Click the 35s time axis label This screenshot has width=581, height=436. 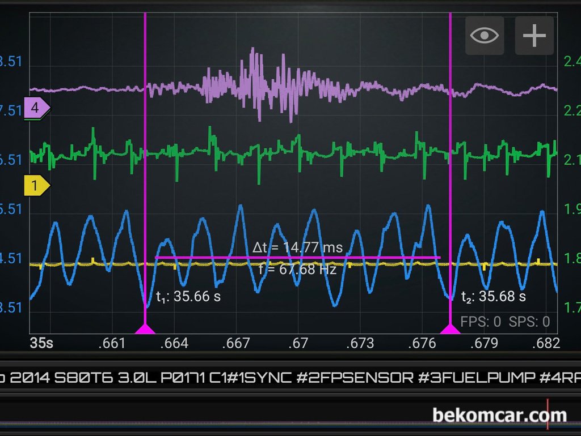point(41,343)
